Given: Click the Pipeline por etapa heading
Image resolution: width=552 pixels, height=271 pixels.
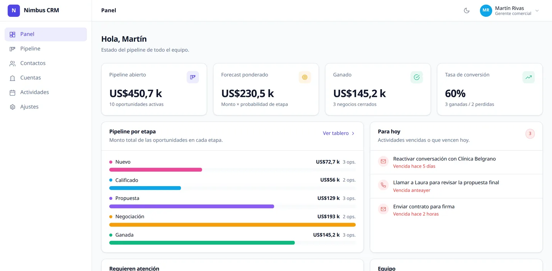Looking at the screenshot, I should [x=133, y=131].
